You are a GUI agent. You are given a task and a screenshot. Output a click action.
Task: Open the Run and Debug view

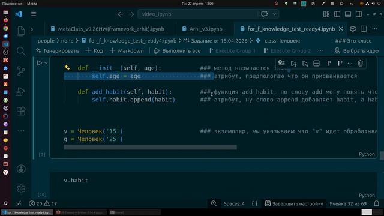point(21,91)
